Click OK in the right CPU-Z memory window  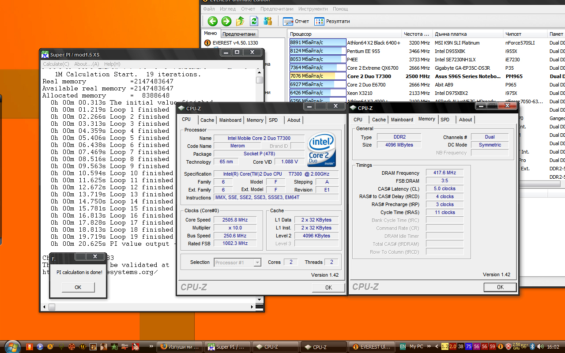[500, 287]
